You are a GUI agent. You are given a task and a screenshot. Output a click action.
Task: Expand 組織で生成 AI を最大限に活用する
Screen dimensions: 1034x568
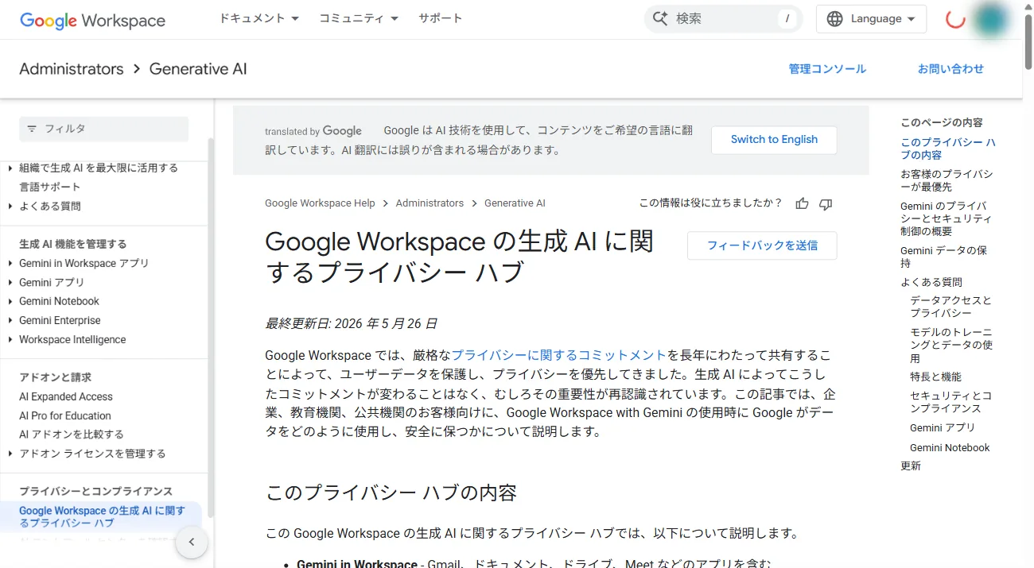[x=10, y=168]
